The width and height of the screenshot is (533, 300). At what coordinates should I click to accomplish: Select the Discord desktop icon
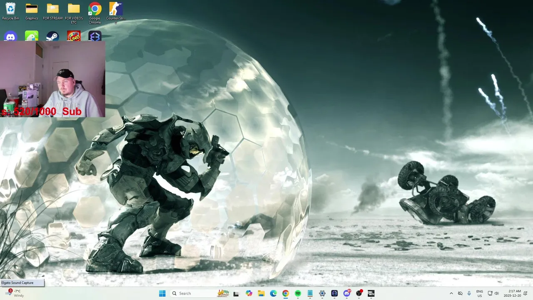click(10, 36)
